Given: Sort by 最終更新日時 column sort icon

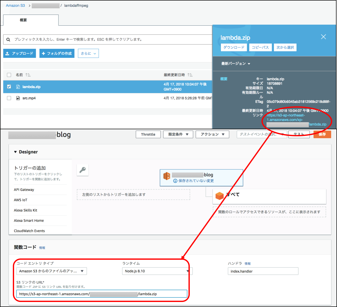Looking at the screenshot, I should click(x=190, y=75).
